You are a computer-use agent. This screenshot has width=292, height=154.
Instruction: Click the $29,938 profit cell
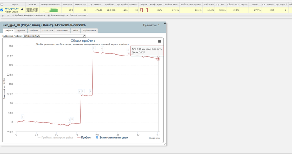109,10
